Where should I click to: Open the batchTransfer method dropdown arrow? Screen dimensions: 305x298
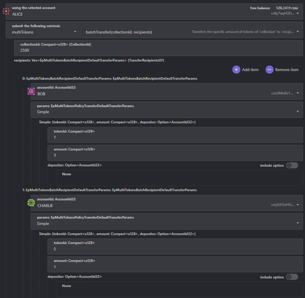point(298,31)
